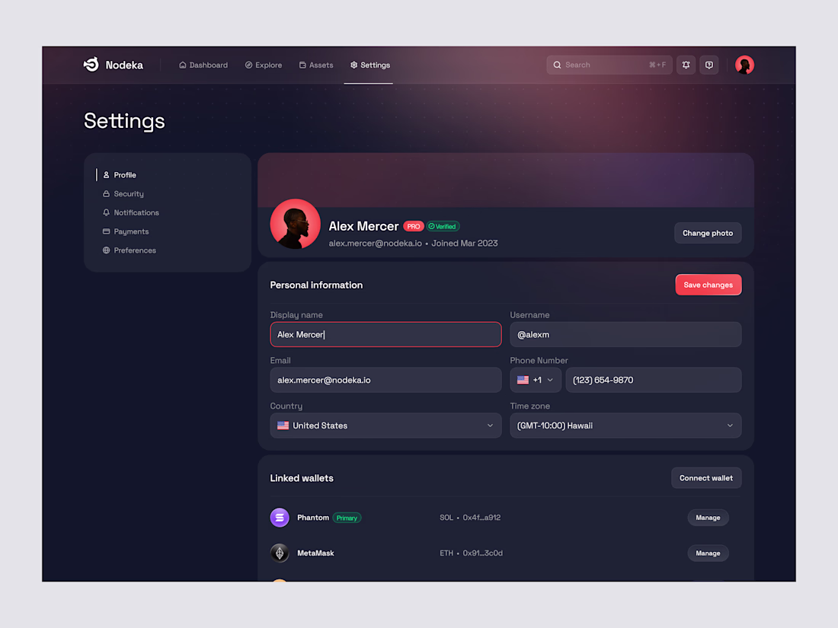Expand the Time zone dropdown
This screenshot has height=628, width=838.
coord(625,426)
